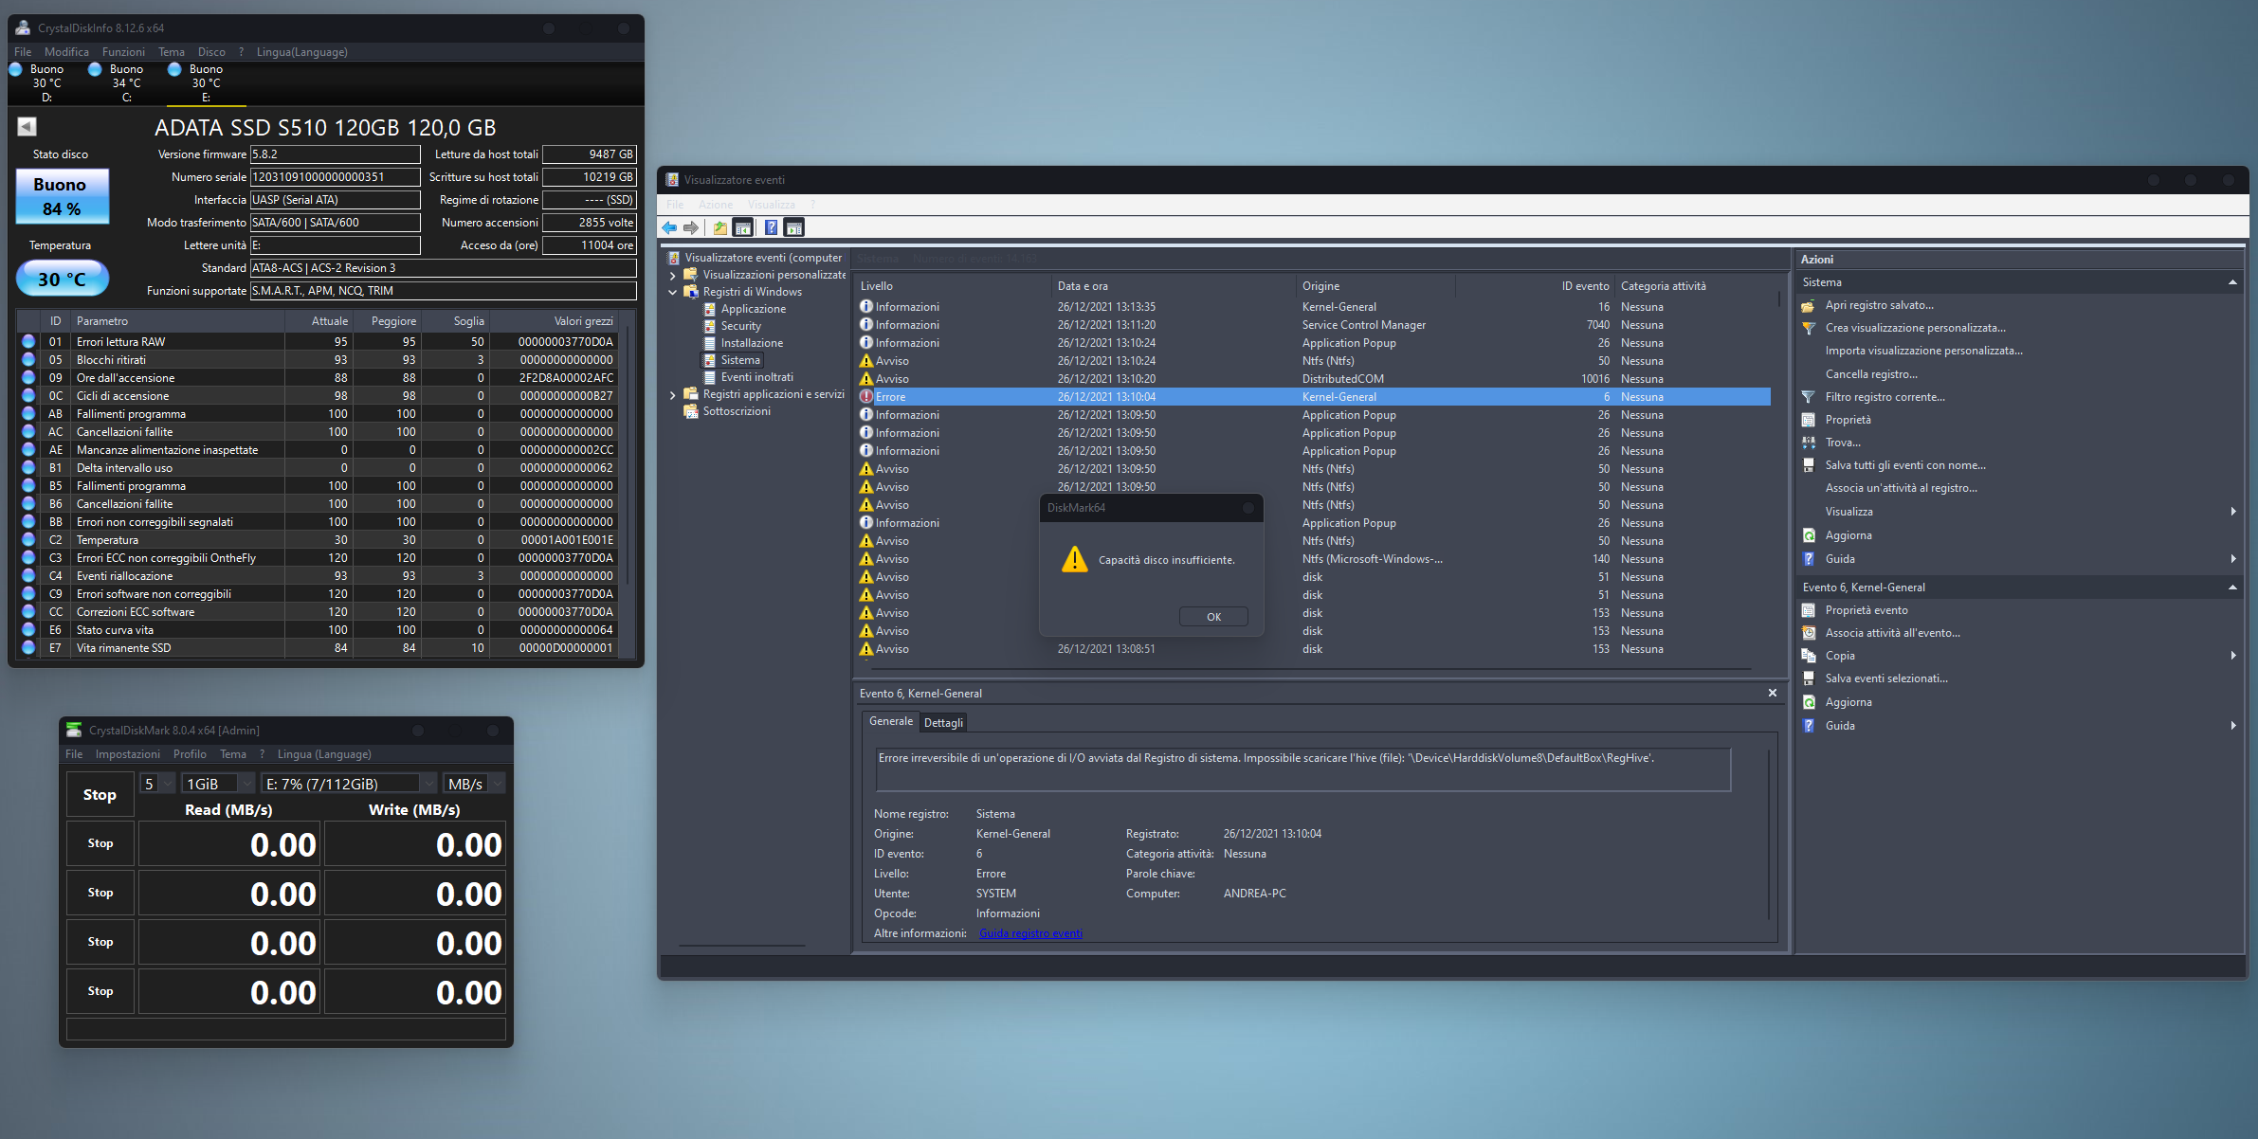Image resolution: width=2258 pixels, height=1139 pixels.
Task: Select the C: drive health indicator
Action: click(125, 82)
